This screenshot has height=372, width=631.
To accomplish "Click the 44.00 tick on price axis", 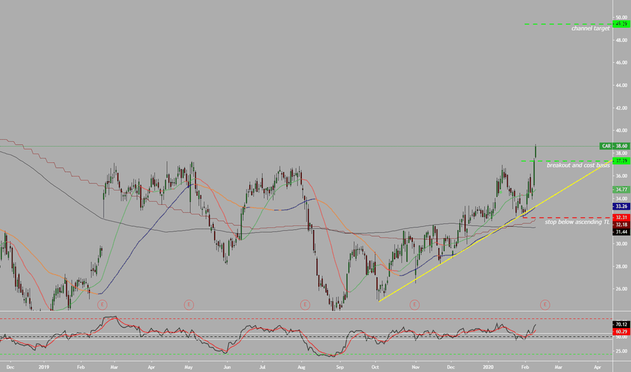I will tap(621, 85).
